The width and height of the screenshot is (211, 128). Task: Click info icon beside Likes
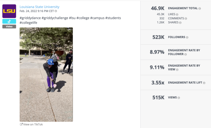tap(177, 14)
